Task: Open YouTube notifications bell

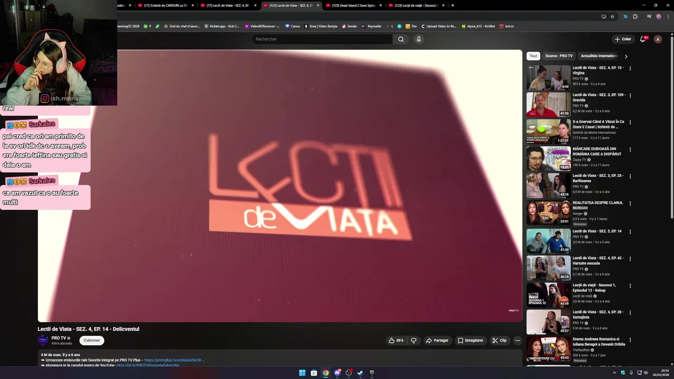Action: click(x=643, y=39)
